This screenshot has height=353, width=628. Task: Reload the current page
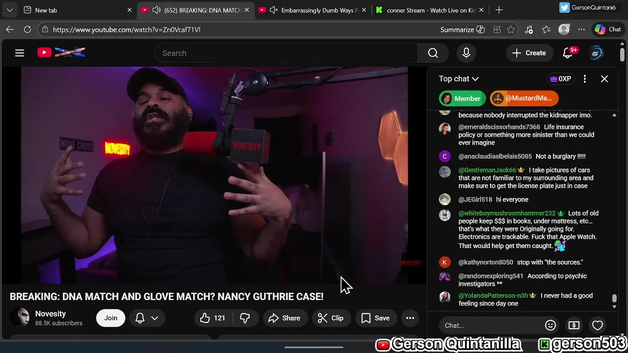[27, 29]
